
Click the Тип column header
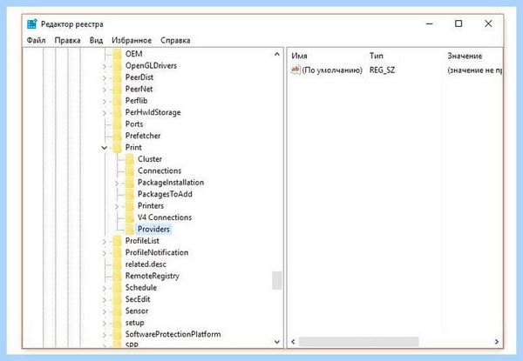point(377,56)
